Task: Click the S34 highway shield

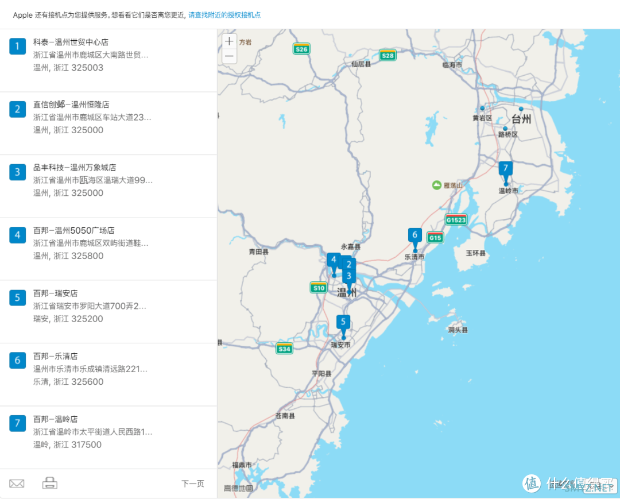Action: point(284,349)
